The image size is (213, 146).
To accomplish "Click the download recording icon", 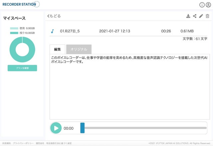I will 188,16.
